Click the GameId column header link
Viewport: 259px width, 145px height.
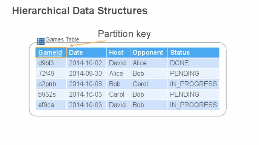[x=50, y=53]
